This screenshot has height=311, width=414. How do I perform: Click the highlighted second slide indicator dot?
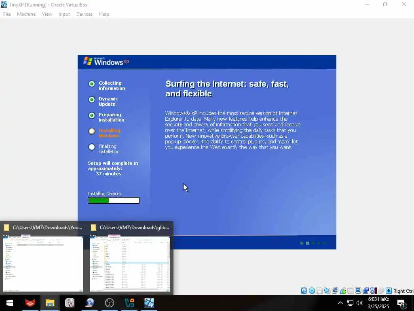pyautogui.click(x=307, y=243)
